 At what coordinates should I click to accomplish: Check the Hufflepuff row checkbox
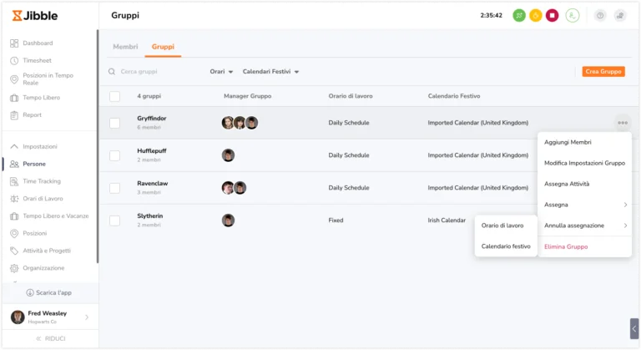click(115, 155)
